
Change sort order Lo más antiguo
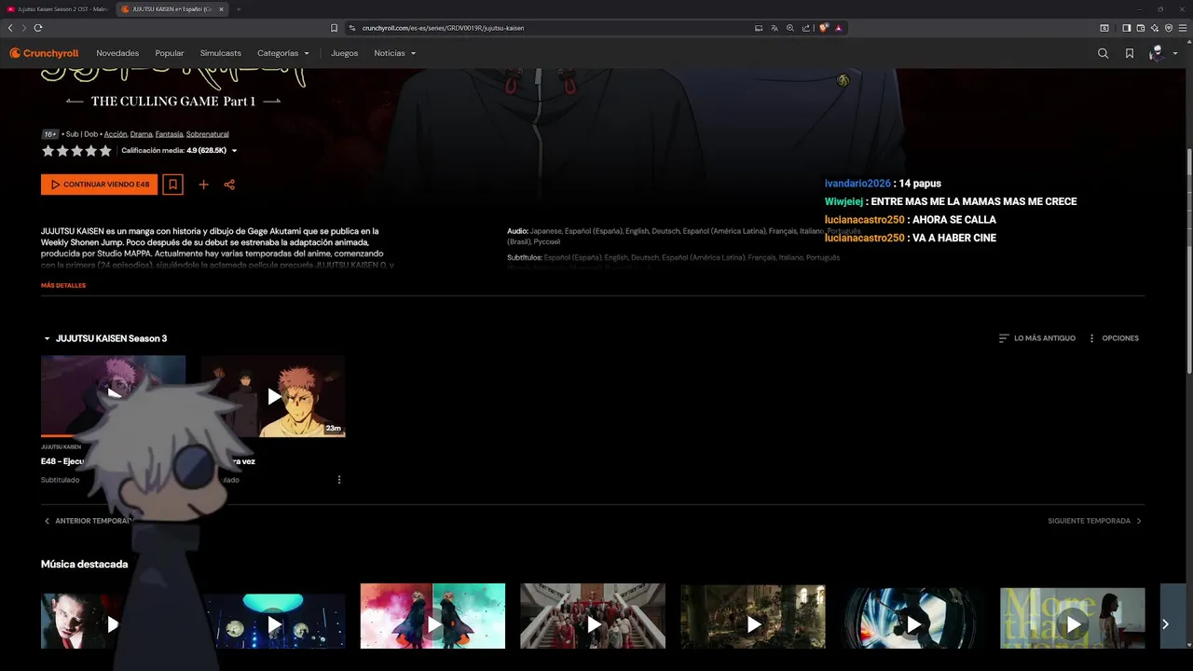(1036, 338)
